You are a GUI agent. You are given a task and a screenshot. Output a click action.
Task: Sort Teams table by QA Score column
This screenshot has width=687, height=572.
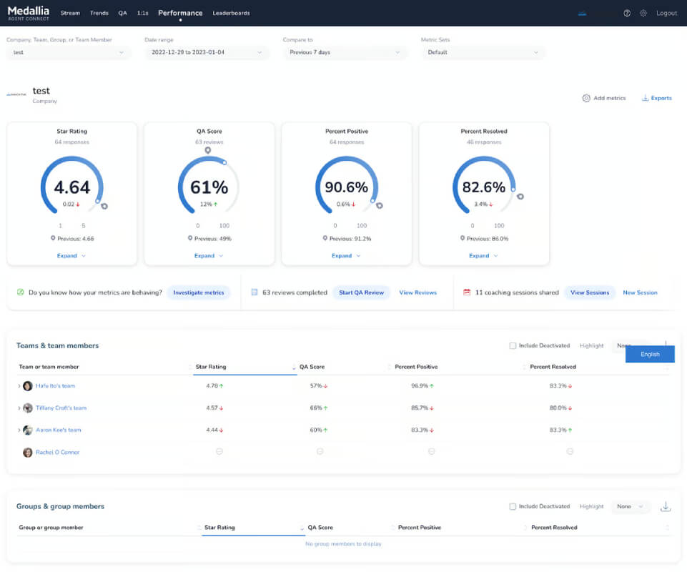(312, 367)
